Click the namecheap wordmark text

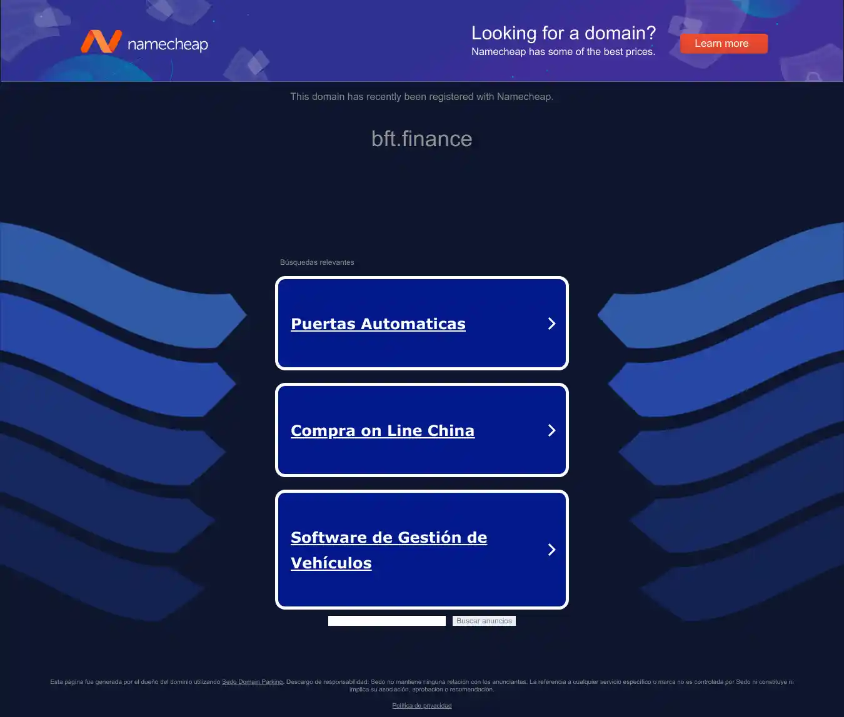point(168,44)
